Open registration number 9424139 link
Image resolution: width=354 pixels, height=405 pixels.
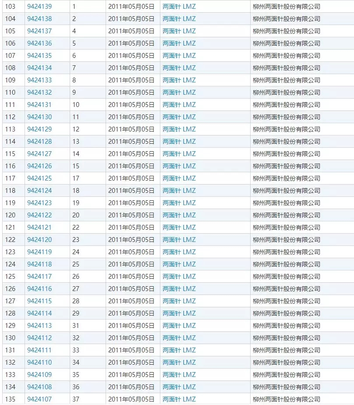click(x=39, y=7)
